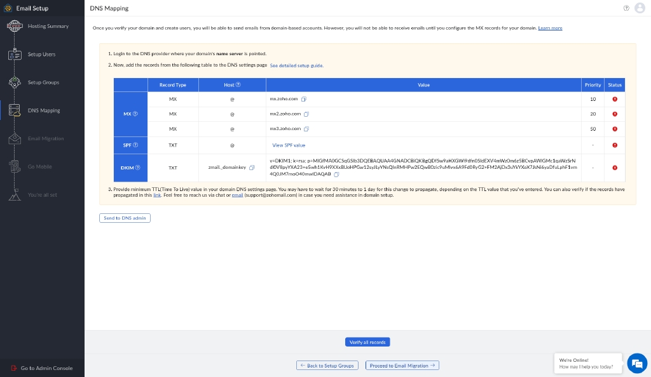This screenshot has width=651, height=377.
Task: Click the DNS Mapping page title
Action: pos(109,8)
